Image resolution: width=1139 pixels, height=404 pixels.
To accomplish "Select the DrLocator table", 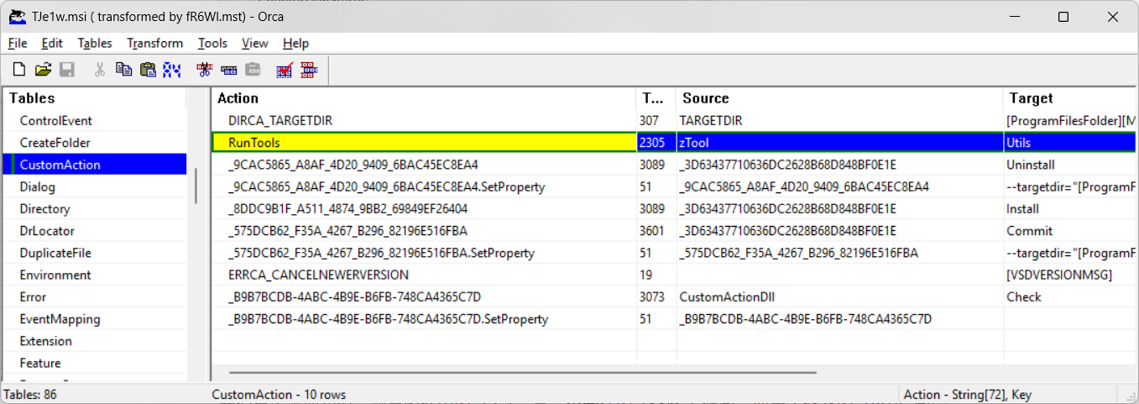I will tap(47, 230).
